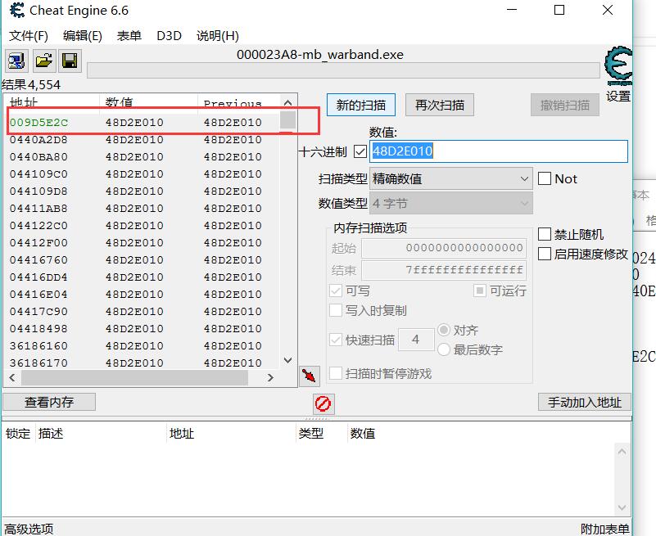Click the 新的扫描 button
The image size is (656, 536).
(x=361, y=105)
